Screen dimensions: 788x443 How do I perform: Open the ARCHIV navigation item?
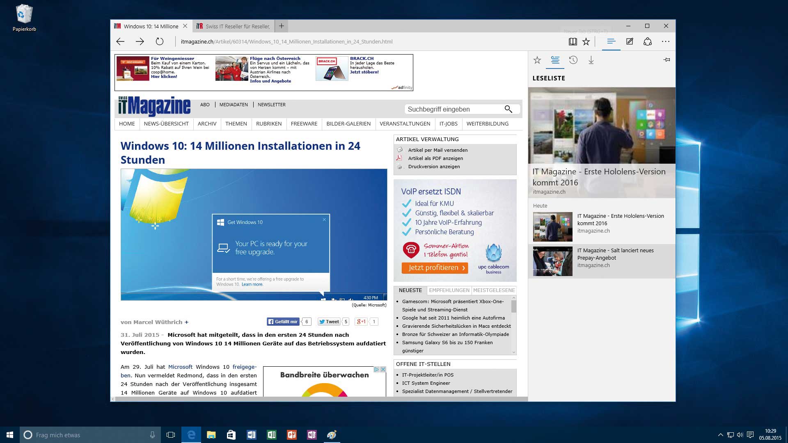tap(207, 124)
